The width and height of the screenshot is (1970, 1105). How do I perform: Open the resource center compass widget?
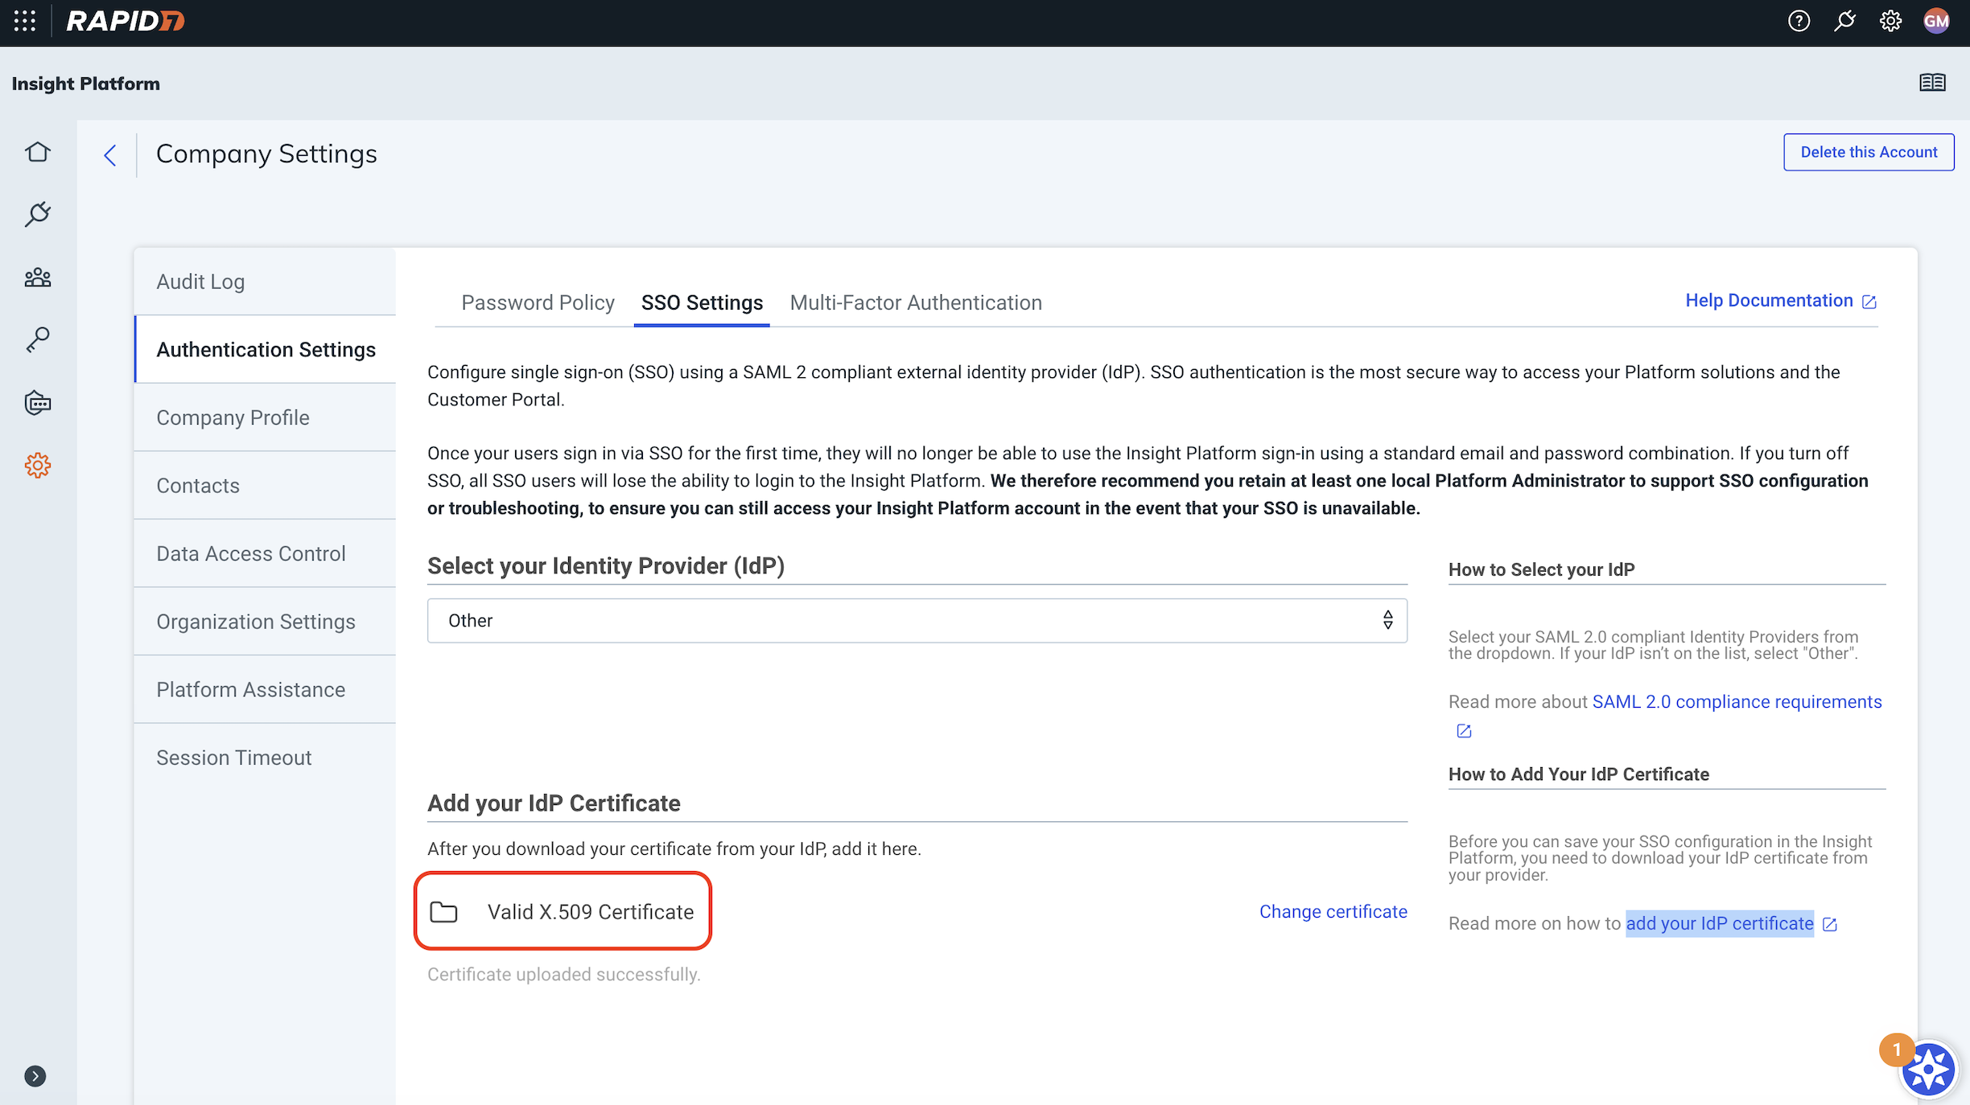pos(1928,1070)
